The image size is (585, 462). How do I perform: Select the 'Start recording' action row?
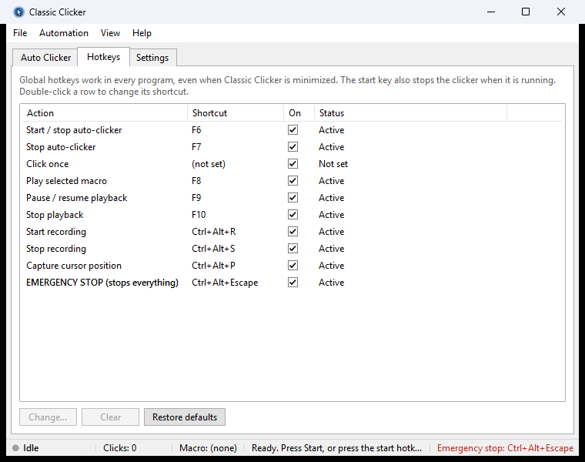point(292,231)
